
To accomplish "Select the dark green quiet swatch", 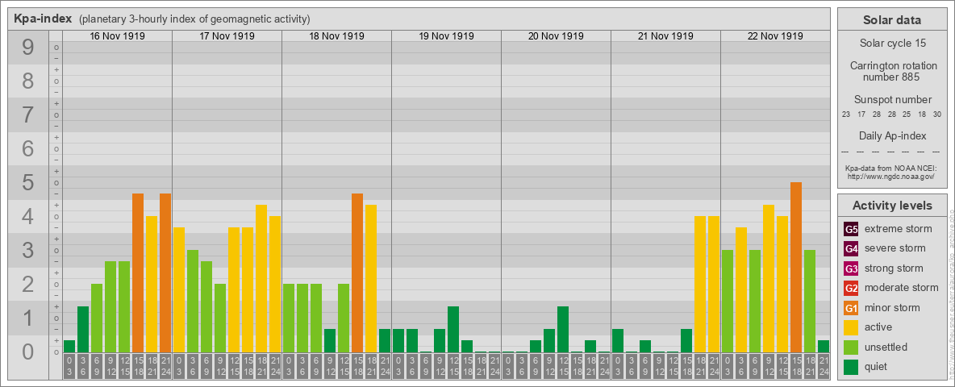I will pyautogui.click(x=851, y=367).
